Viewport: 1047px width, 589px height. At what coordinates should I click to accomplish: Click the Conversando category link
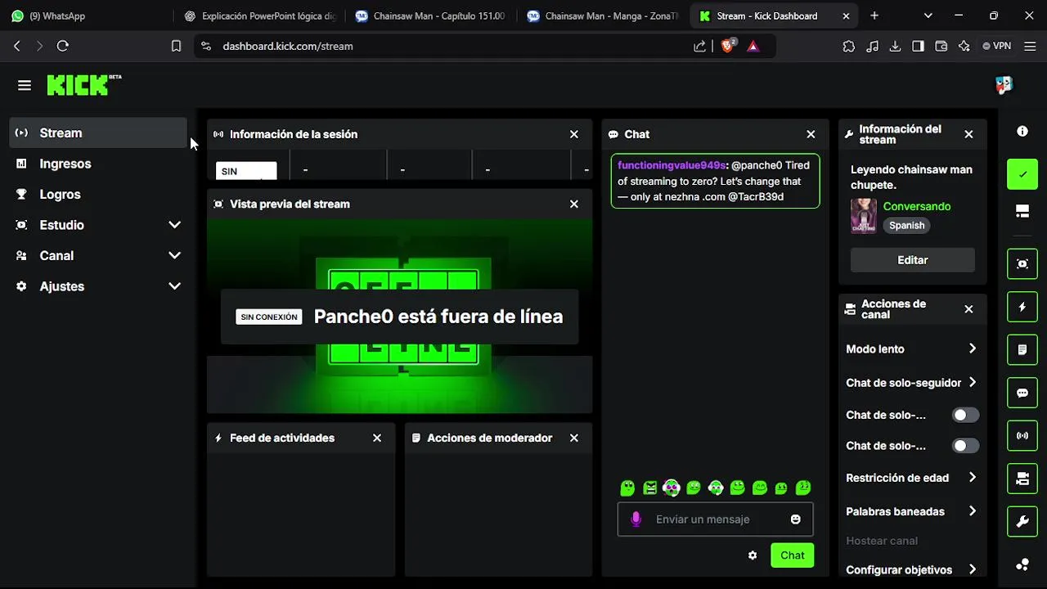pyautogui.click(x=917, y=206)
